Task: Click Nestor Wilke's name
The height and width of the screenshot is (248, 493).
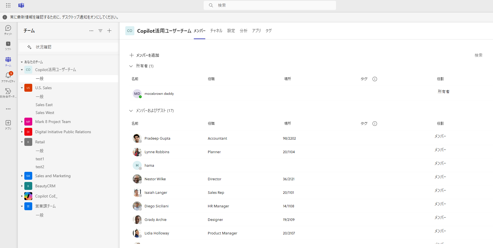Action: [155, 179]
